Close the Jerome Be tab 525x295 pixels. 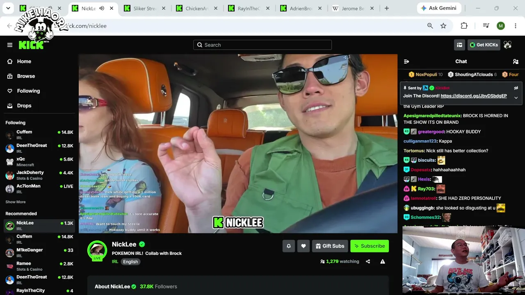(372, 8)
